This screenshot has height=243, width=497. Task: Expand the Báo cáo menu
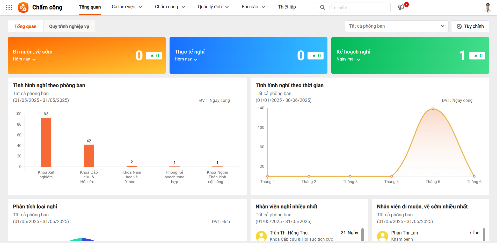pos(253,7)
